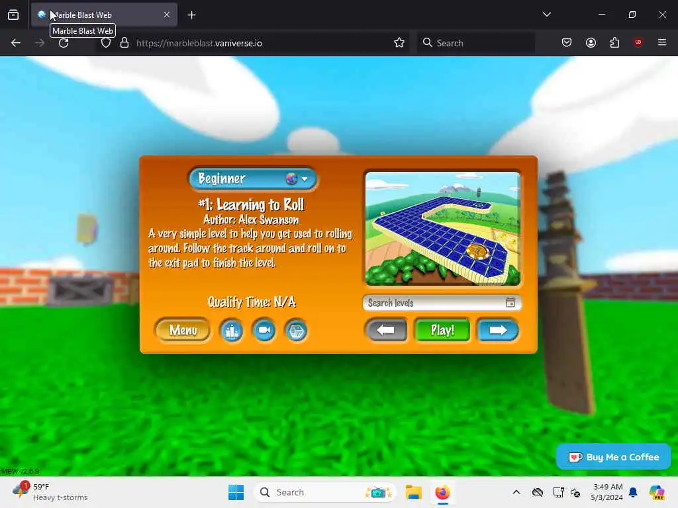Go to the next level arrow

click(x=498, y=331)
